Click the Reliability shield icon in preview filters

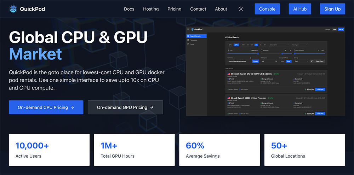pyautogui.click(x=262, y=51)
